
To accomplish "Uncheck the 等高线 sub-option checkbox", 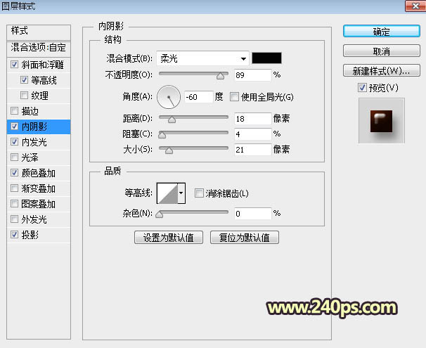I will (24, 80).
